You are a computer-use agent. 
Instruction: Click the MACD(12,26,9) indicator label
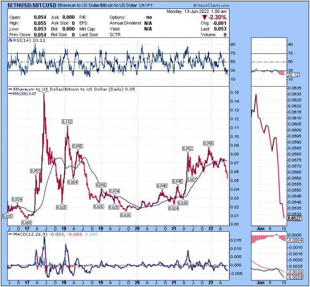pos(30,234)
